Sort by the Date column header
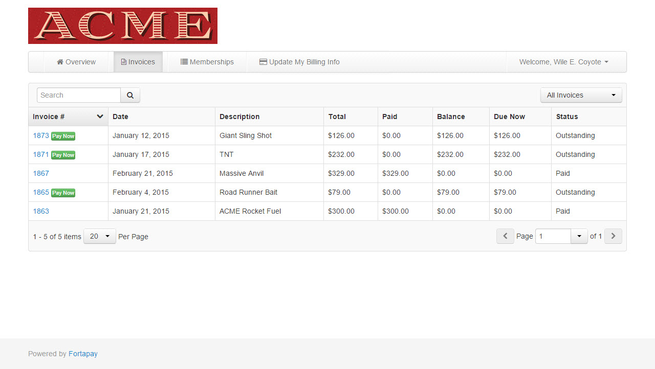Screen dimensions: 655x369 (121, 117)
